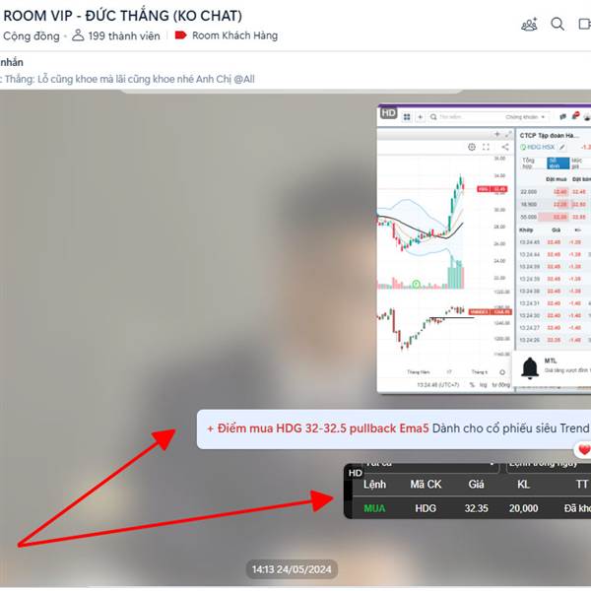Click the red heart reaction on message
Image resolution: width=591 pixels, height=591 pixels.
tap(584, 450)
